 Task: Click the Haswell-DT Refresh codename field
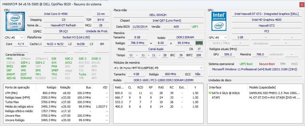(x=63, y=25)
